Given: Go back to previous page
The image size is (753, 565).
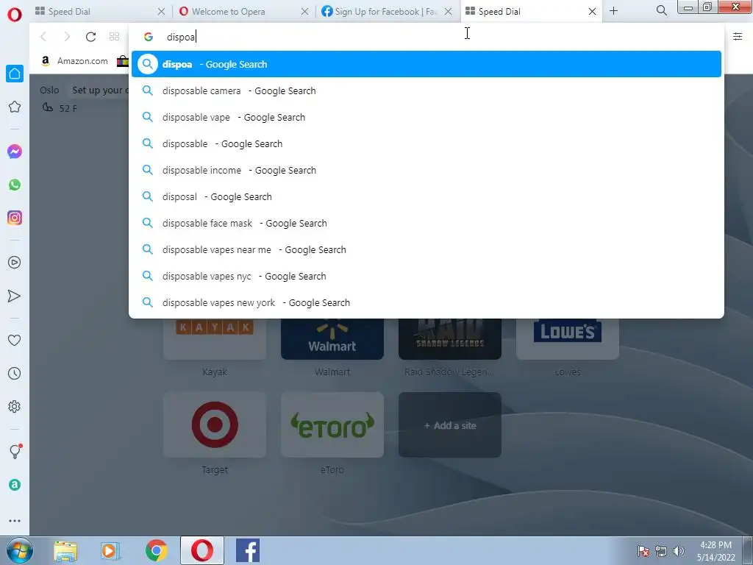Looking at the screenshot, I should click(43, 37).
